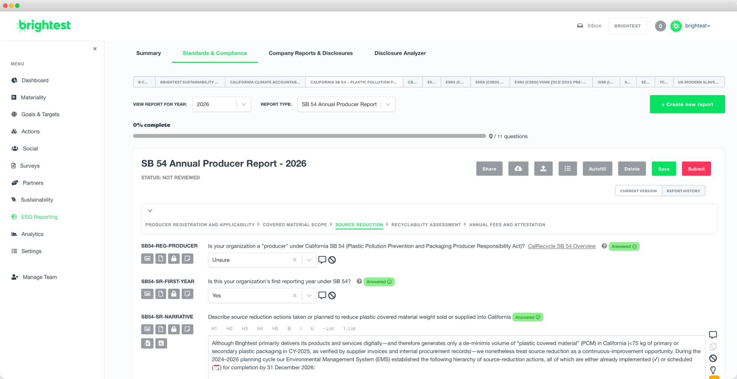The height and width of the screenshot is (379, 737).
Task: Go to Annual Fees and Attestation section
Action: pyautogui.click(x=507, y=225)
